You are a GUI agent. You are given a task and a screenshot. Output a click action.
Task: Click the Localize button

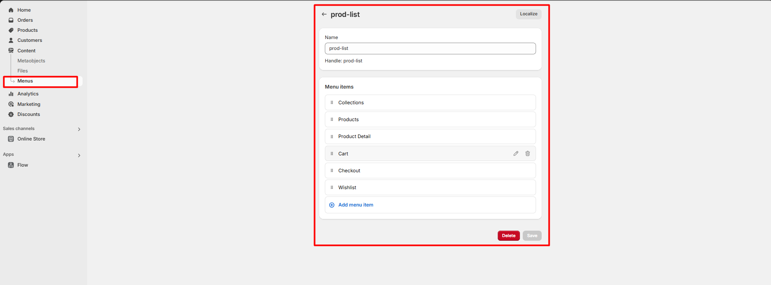pos(528,14)
